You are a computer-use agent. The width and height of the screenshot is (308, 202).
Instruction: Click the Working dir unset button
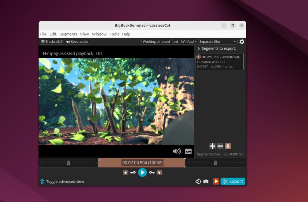(x=156, y=42)
